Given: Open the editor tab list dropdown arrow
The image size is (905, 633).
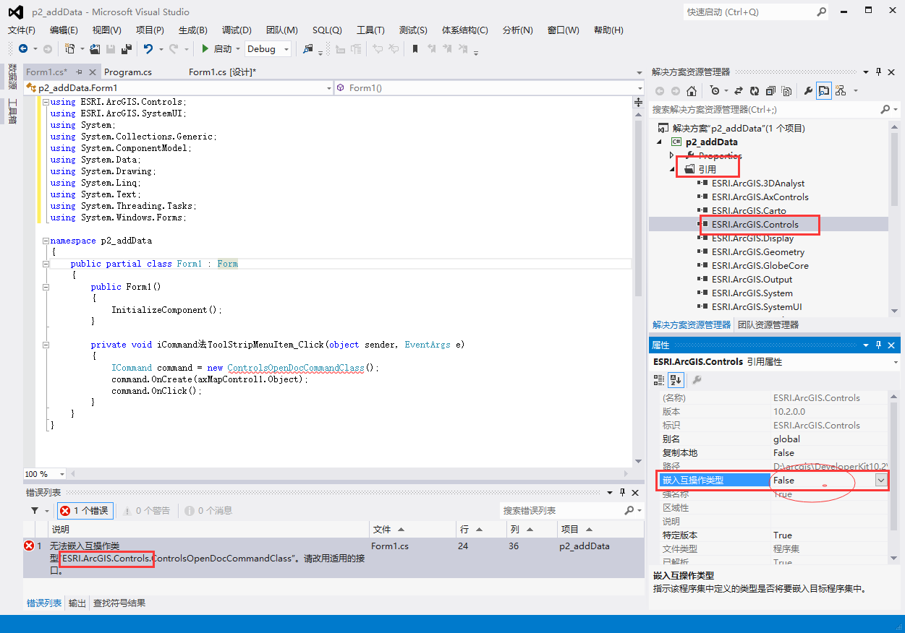Looking at the screenshot, I should pyautogui.click(x=639, y=72).
